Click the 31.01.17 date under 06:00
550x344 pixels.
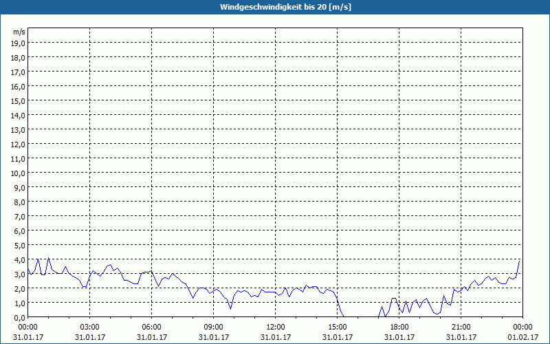pyautogui.click(x=151, y=337)
